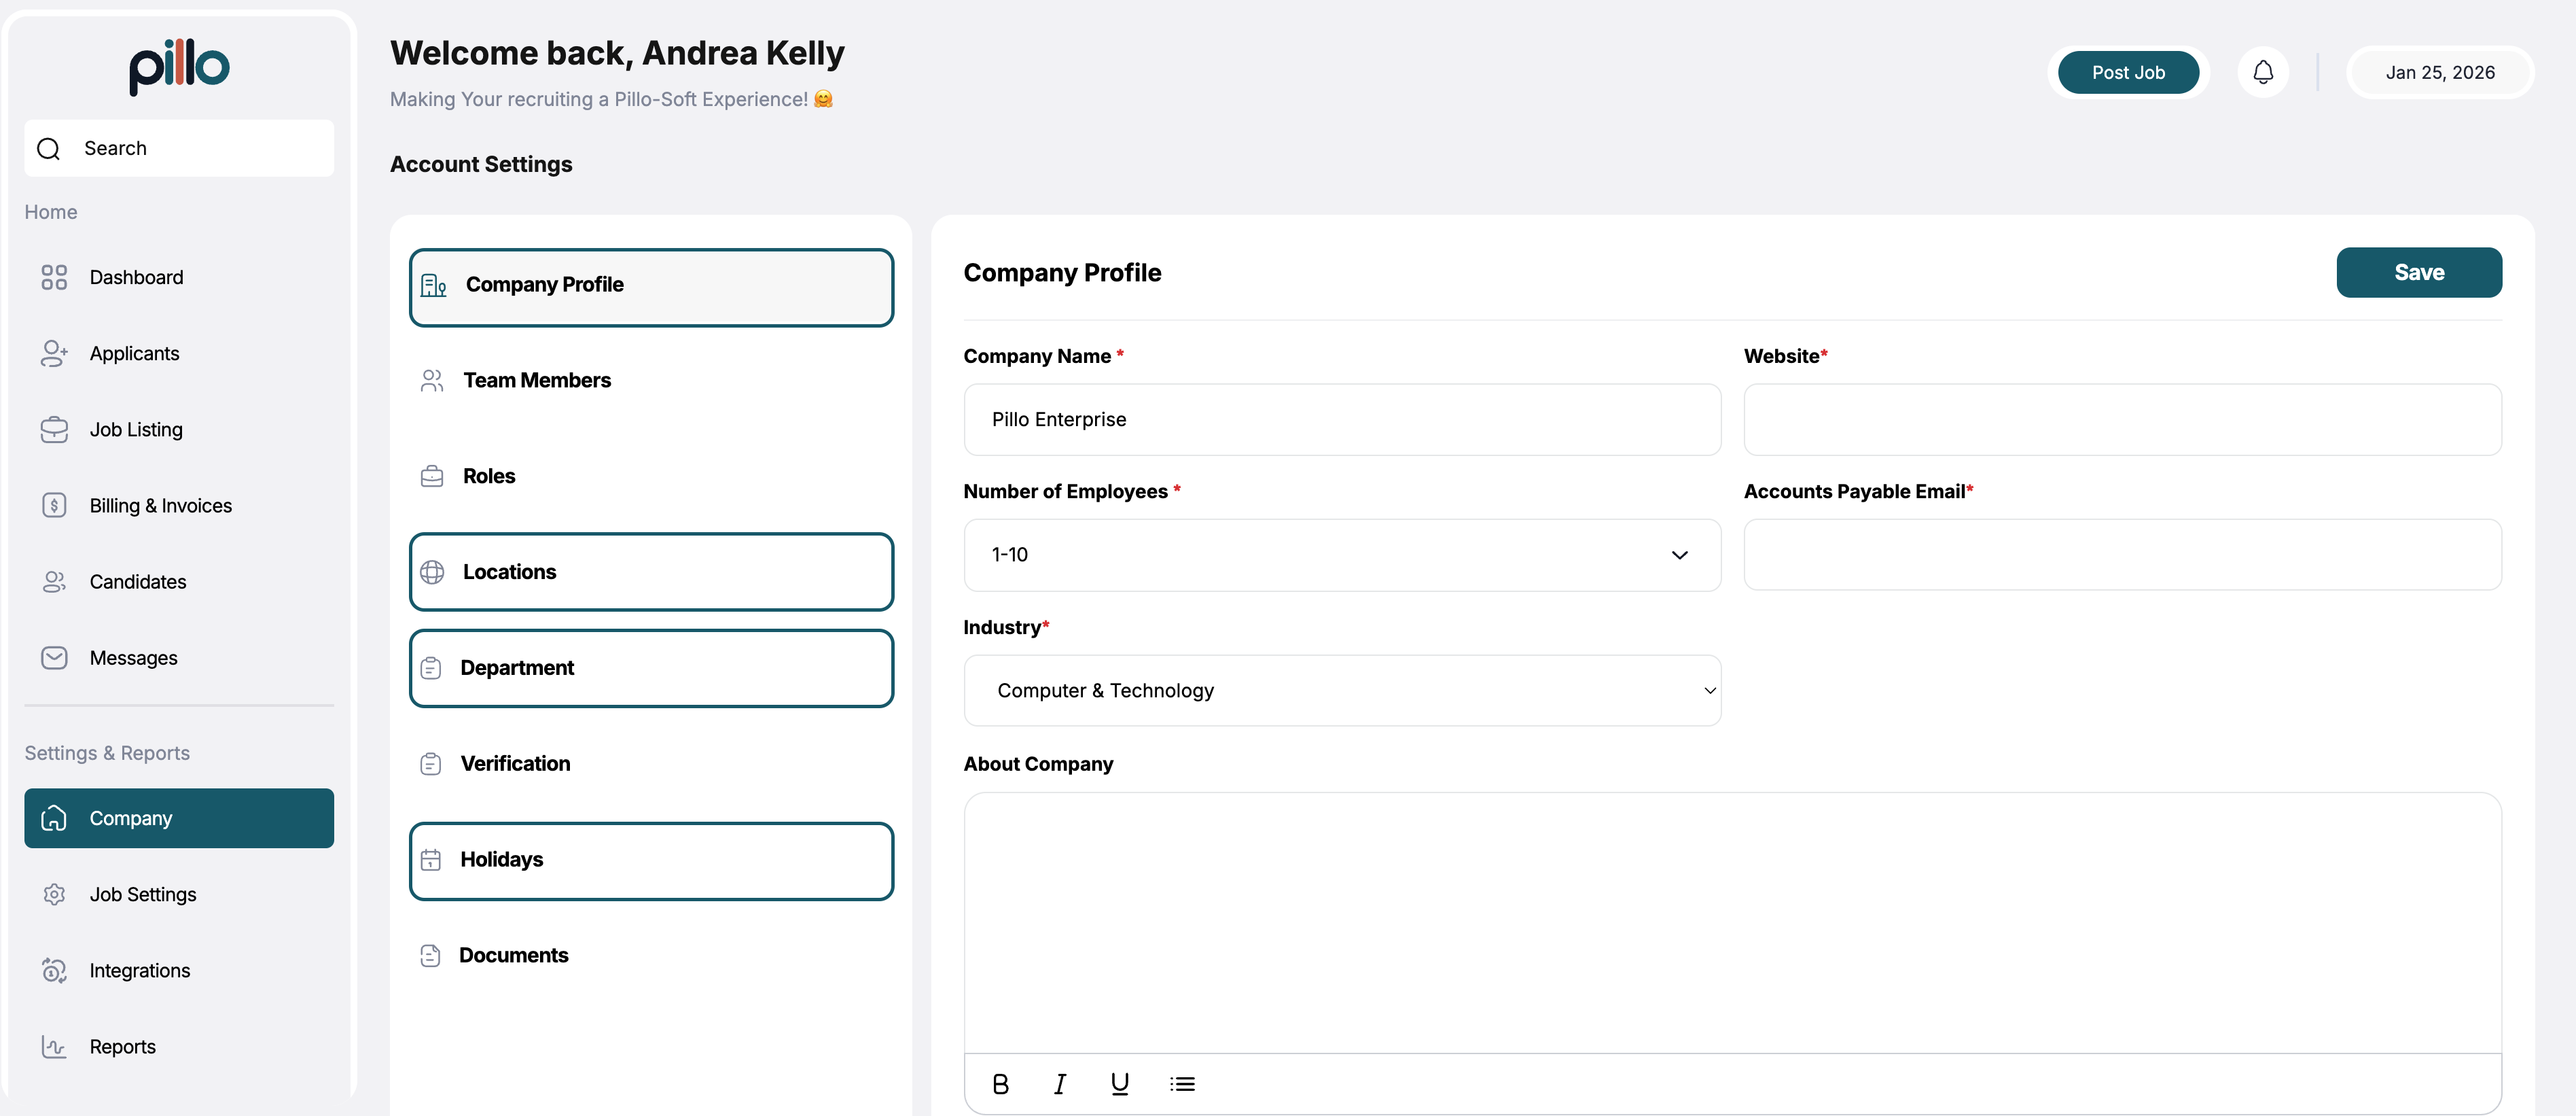Viewport: 2576px width, 1116px height.
Task: Click the Team Members people icon
Action: pyautogui.click(x=432, y=381)
